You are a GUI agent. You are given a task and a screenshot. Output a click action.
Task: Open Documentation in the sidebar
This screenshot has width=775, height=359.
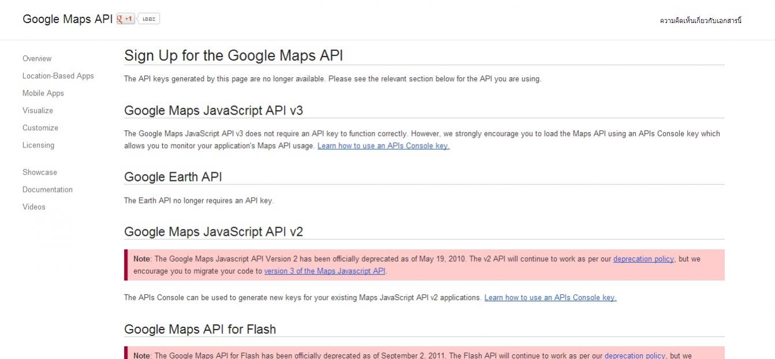tap(47, 190)
